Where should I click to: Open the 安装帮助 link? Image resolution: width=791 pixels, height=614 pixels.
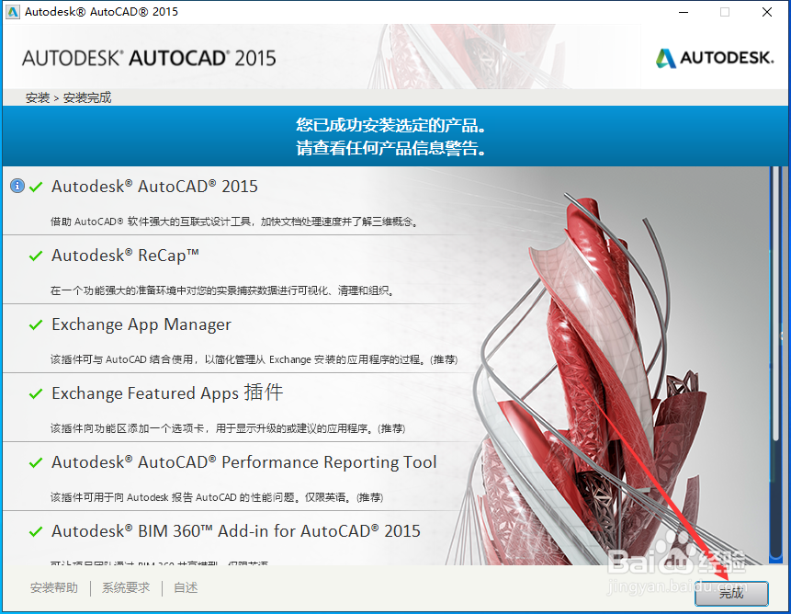coord(54,587)
